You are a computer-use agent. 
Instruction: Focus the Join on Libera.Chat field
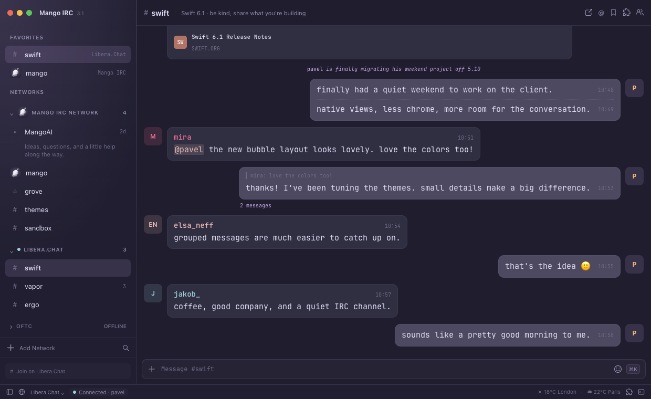coord(68,371)
